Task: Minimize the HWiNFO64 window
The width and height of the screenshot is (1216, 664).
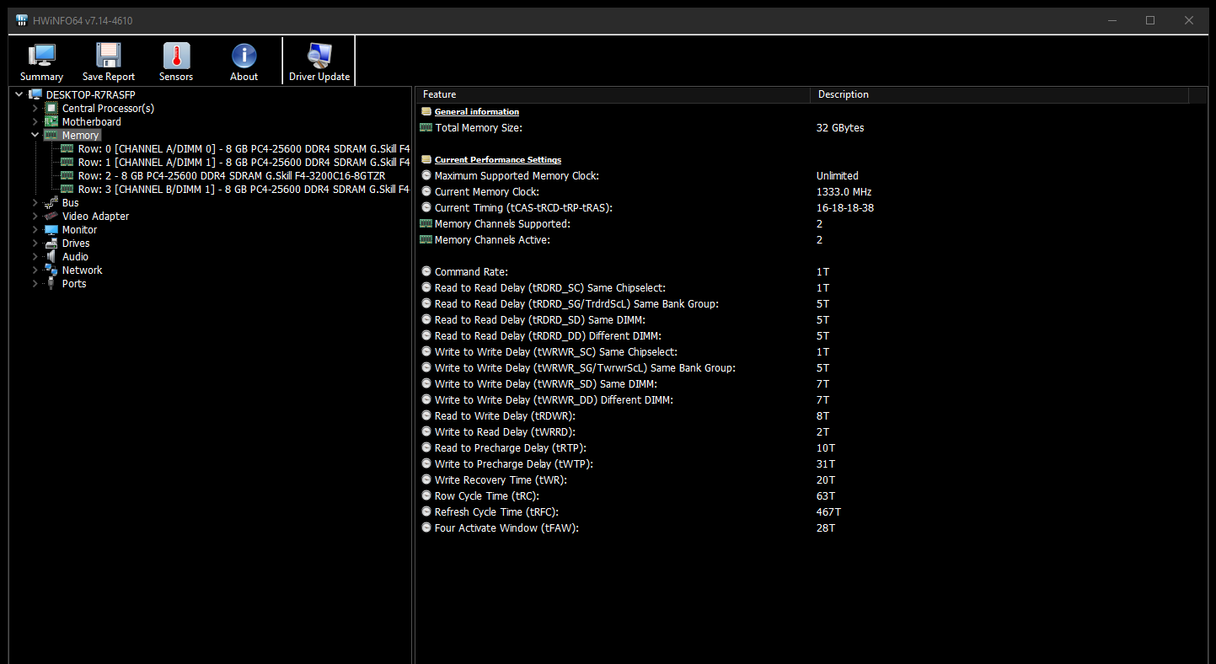Action: [1112, 20]
